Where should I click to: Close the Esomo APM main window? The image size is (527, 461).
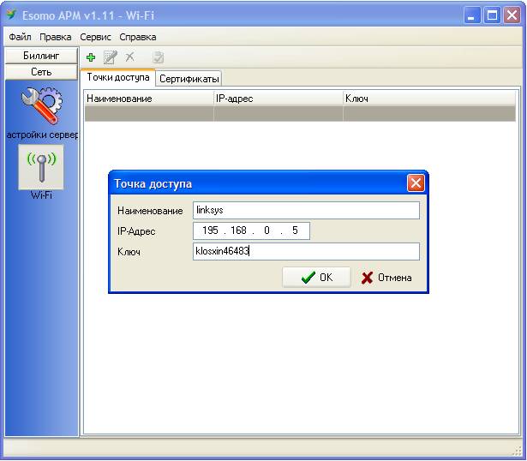(x=512, y=15)
